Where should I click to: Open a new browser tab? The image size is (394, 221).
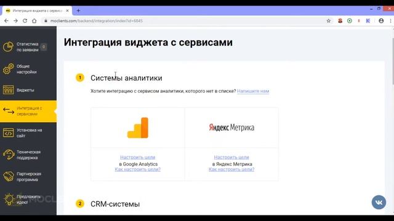pyautogui.click(x=78, y=10)
